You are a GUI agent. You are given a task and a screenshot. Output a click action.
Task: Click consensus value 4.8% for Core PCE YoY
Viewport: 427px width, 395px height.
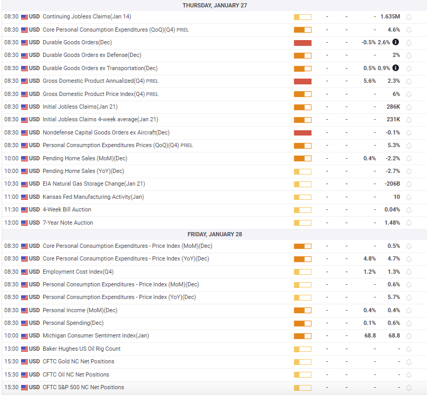tap(370, 258)
